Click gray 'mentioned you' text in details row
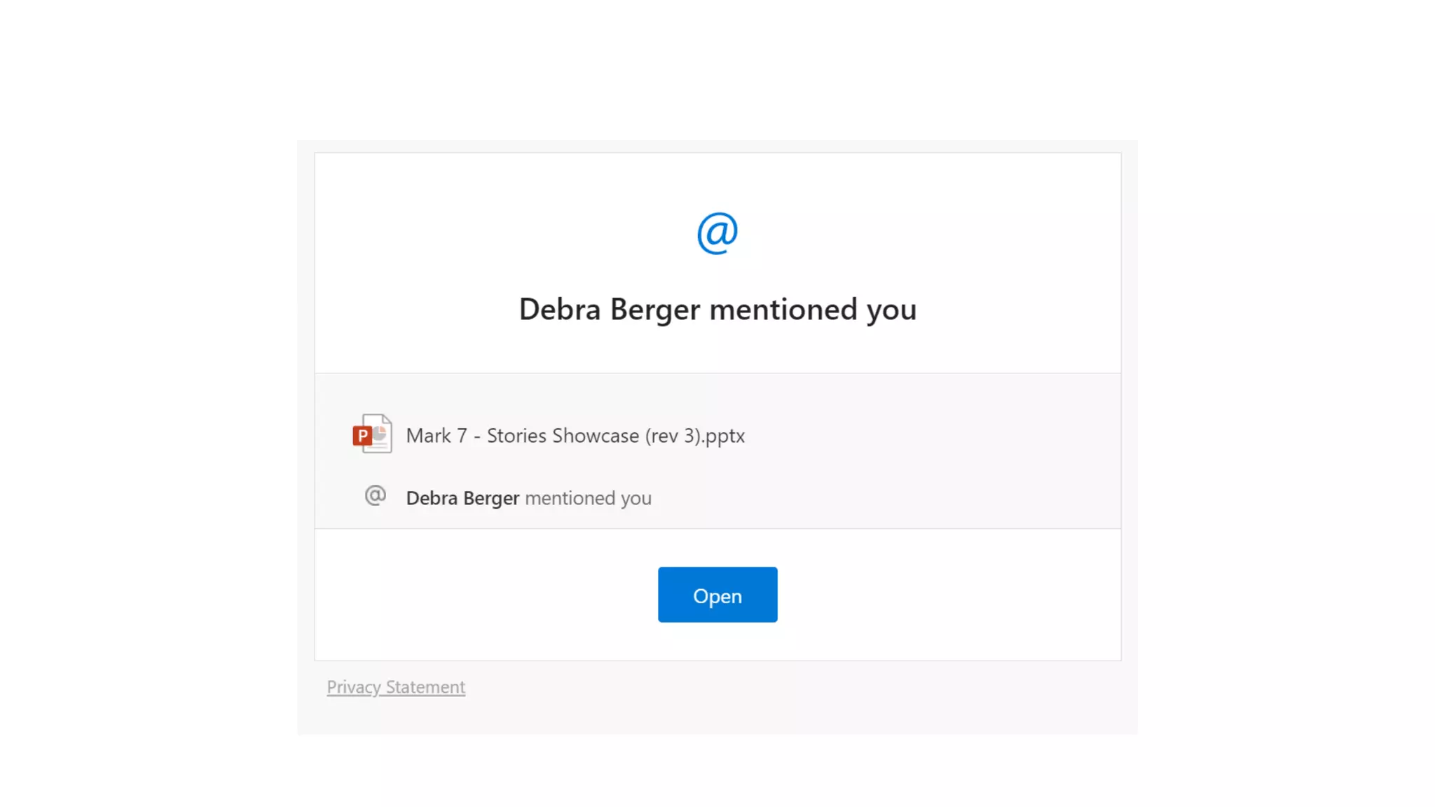The image size is (1435, 807). tap(588, 498)
